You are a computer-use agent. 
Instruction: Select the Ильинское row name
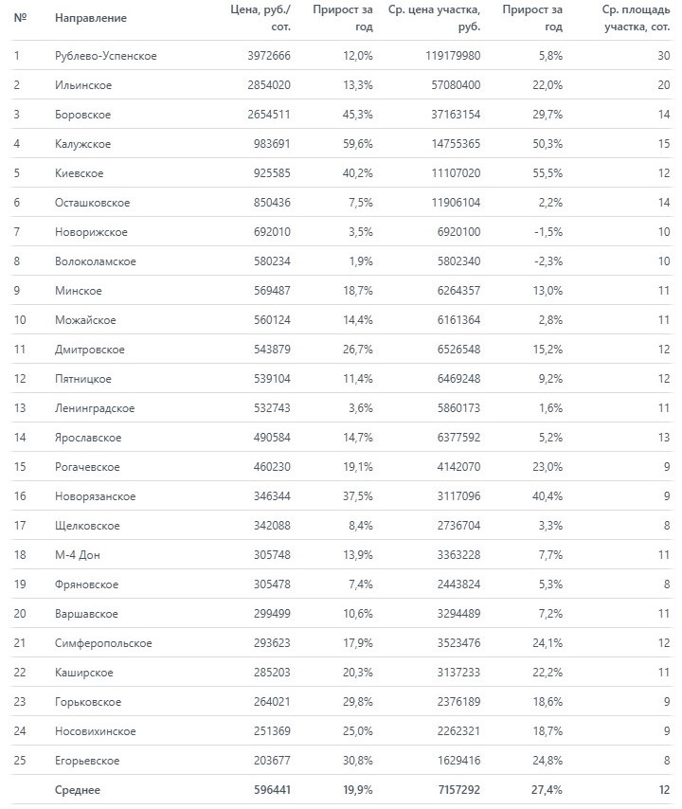83,85
